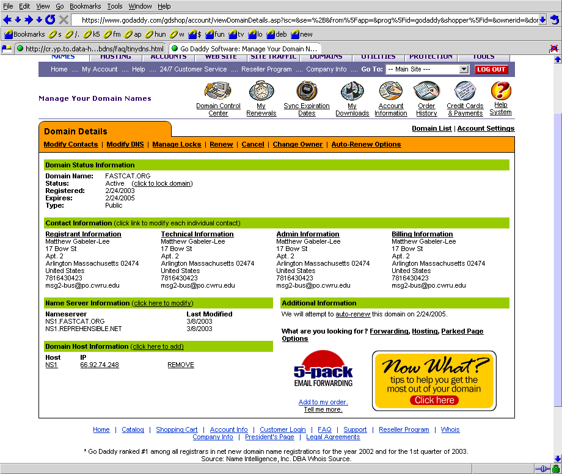Open the Domain Control Center icon
The image size is (562, 474).
218,90
